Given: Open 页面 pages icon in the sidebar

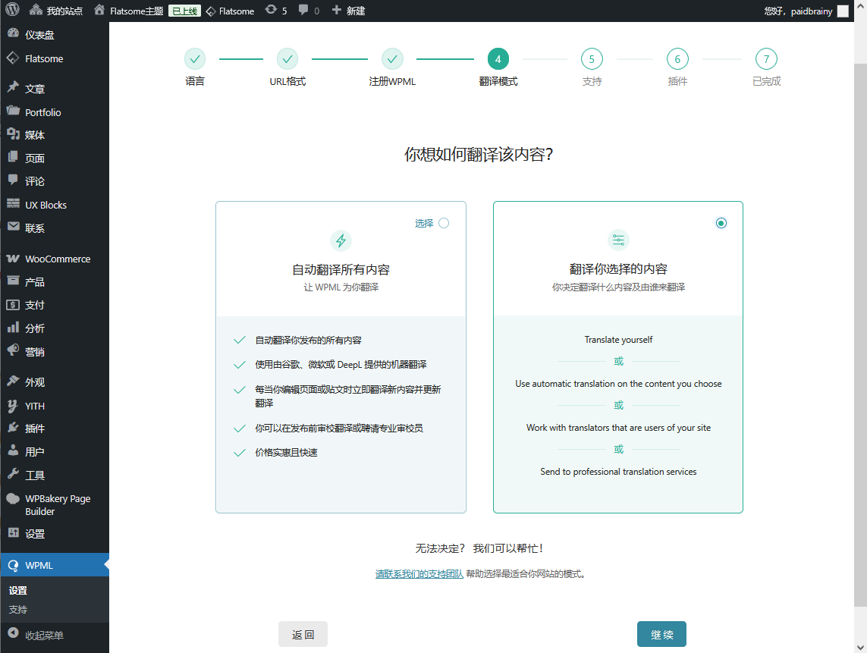Looking at the screenshot, I should tap(13, 157).
